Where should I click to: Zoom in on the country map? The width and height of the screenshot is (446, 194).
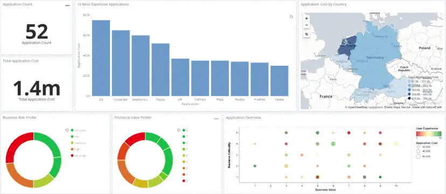[x=306, y=18]
